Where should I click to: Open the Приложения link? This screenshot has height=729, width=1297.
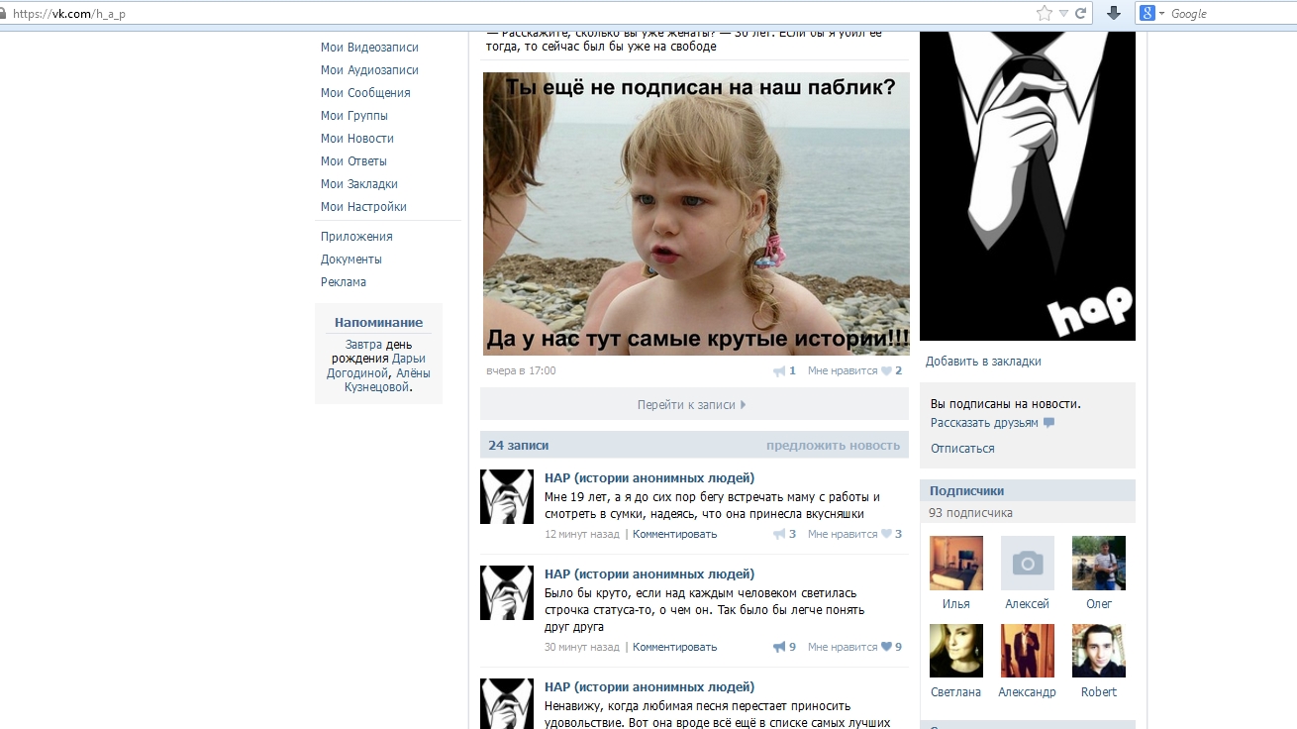point(356,237)
